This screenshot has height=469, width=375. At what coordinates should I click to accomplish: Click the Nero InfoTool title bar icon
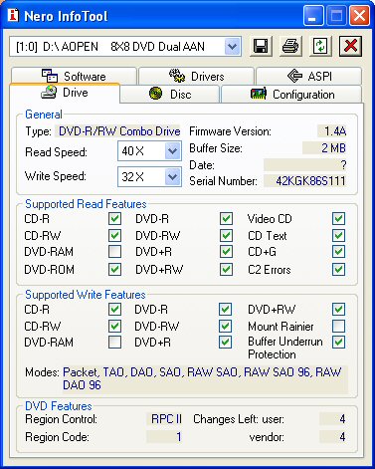pos(13,15)
